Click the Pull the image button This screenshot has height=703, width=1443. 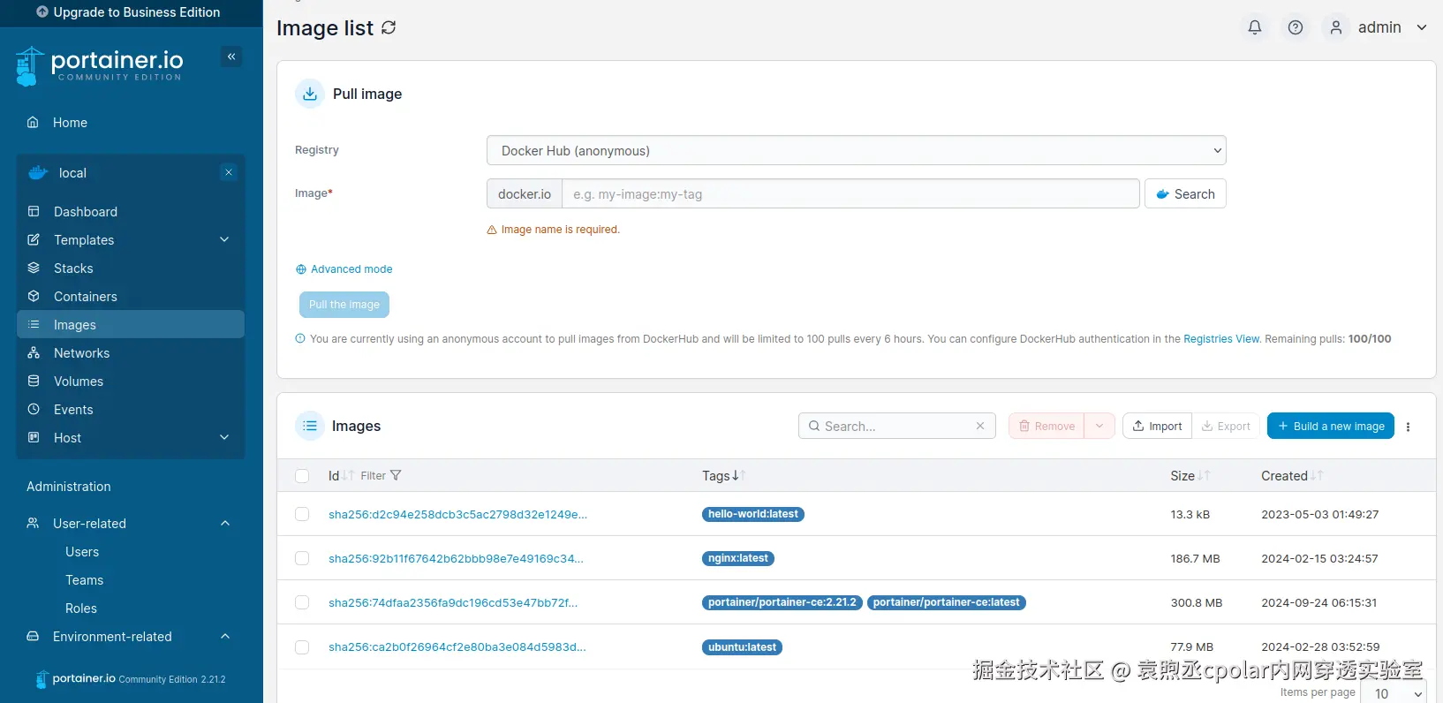(344, 305)
